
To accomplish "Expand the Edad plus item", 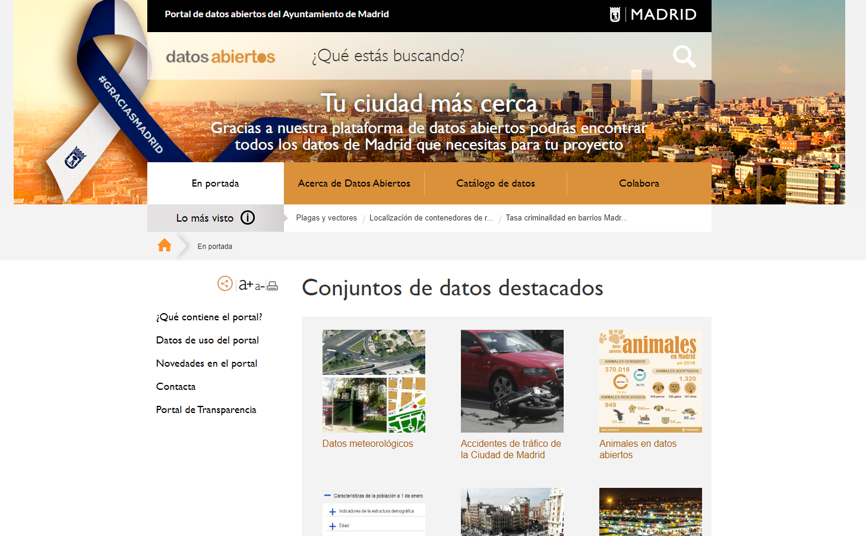I will [333, 526].
